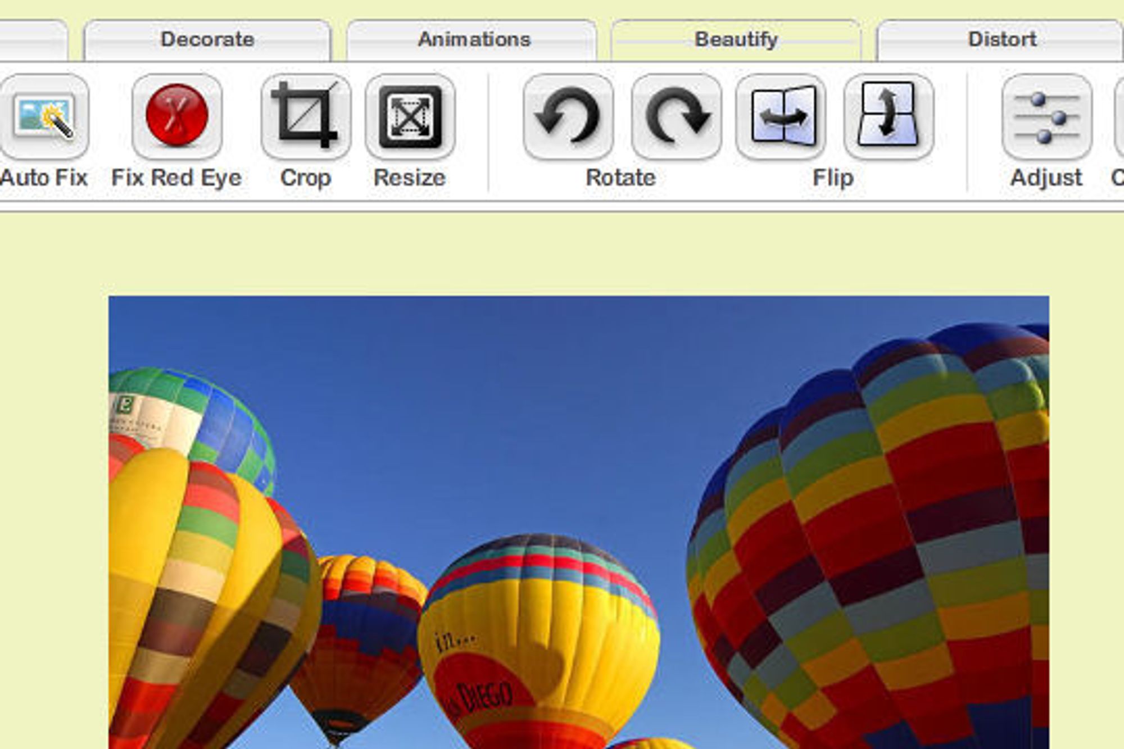Click the Auto Fix magic wand icon
Image resolution: width=1124 pixels, height=749 pixels.
click(44, 117)
